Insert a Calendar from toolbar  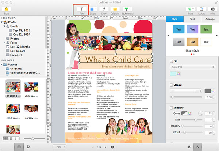[115, 9]
